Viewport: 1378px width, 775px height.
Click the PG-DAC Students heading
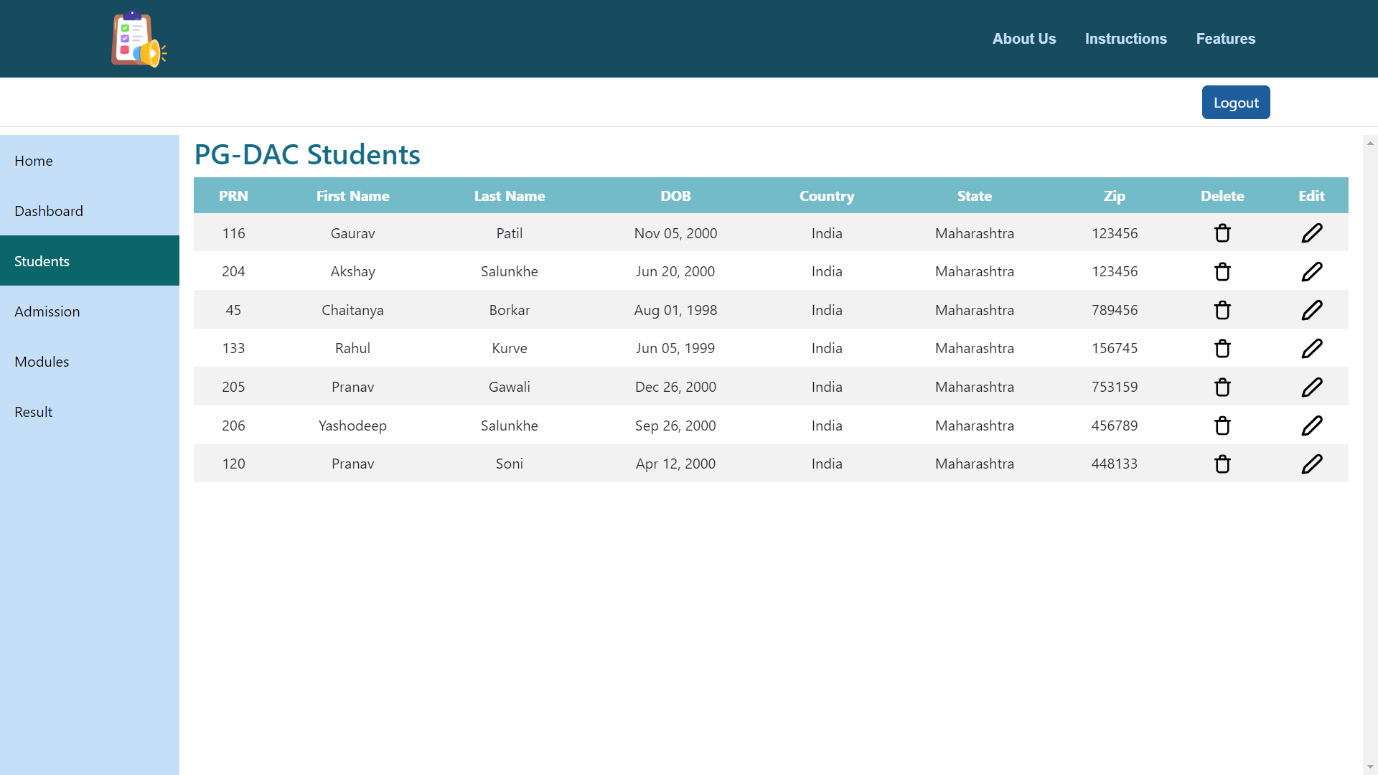tap(307, 154)
